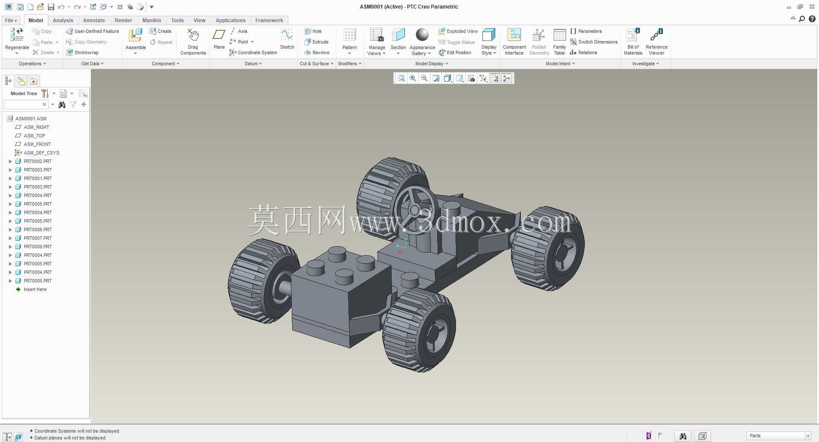The image size is (819, 442).
Task: Open the Appearance Gallery sphere
Action: click(x=422, y=35)
